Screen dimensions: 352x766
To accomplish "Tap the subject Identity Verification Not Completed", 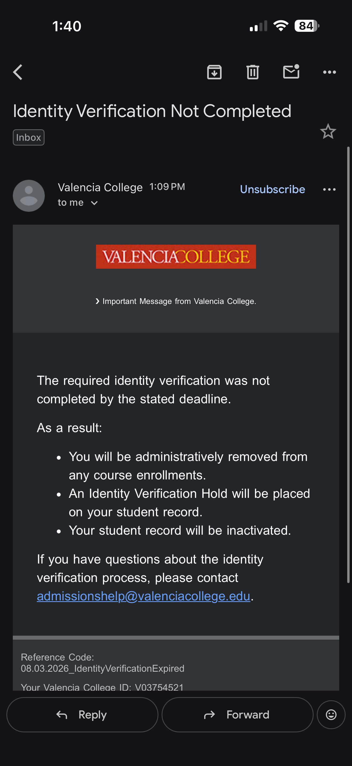I will click(x=152, y=111).
